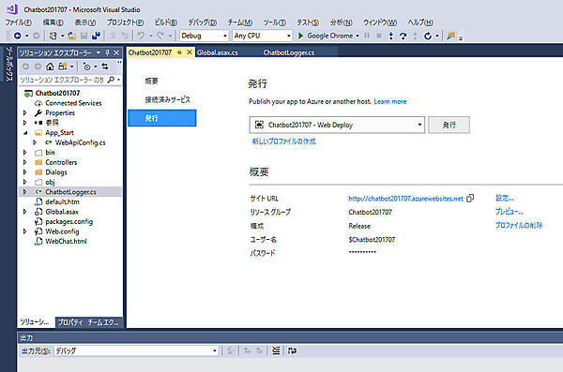This screenshot has height=372, width=563.
Task: Click the Navigate Backward toolbar icon
Action: coord(17,36)
